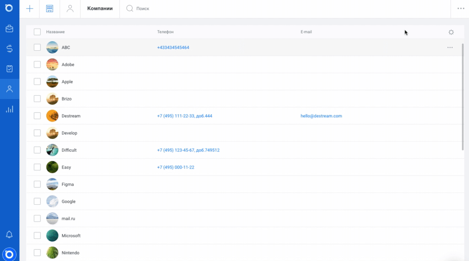Click the app logo at sidebar top
This screenshot has width=469, height=261.
(9, 8)
